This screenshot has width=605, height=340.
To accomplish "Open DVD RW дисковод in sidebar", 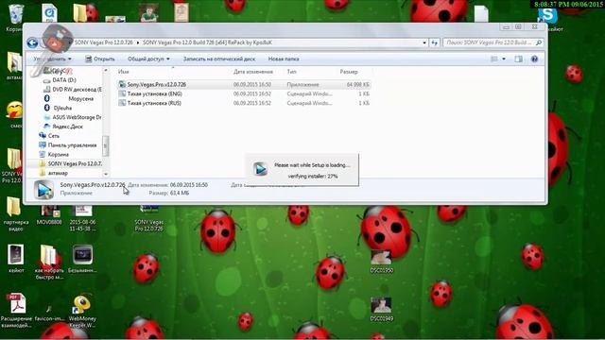I will pos(73,90).
